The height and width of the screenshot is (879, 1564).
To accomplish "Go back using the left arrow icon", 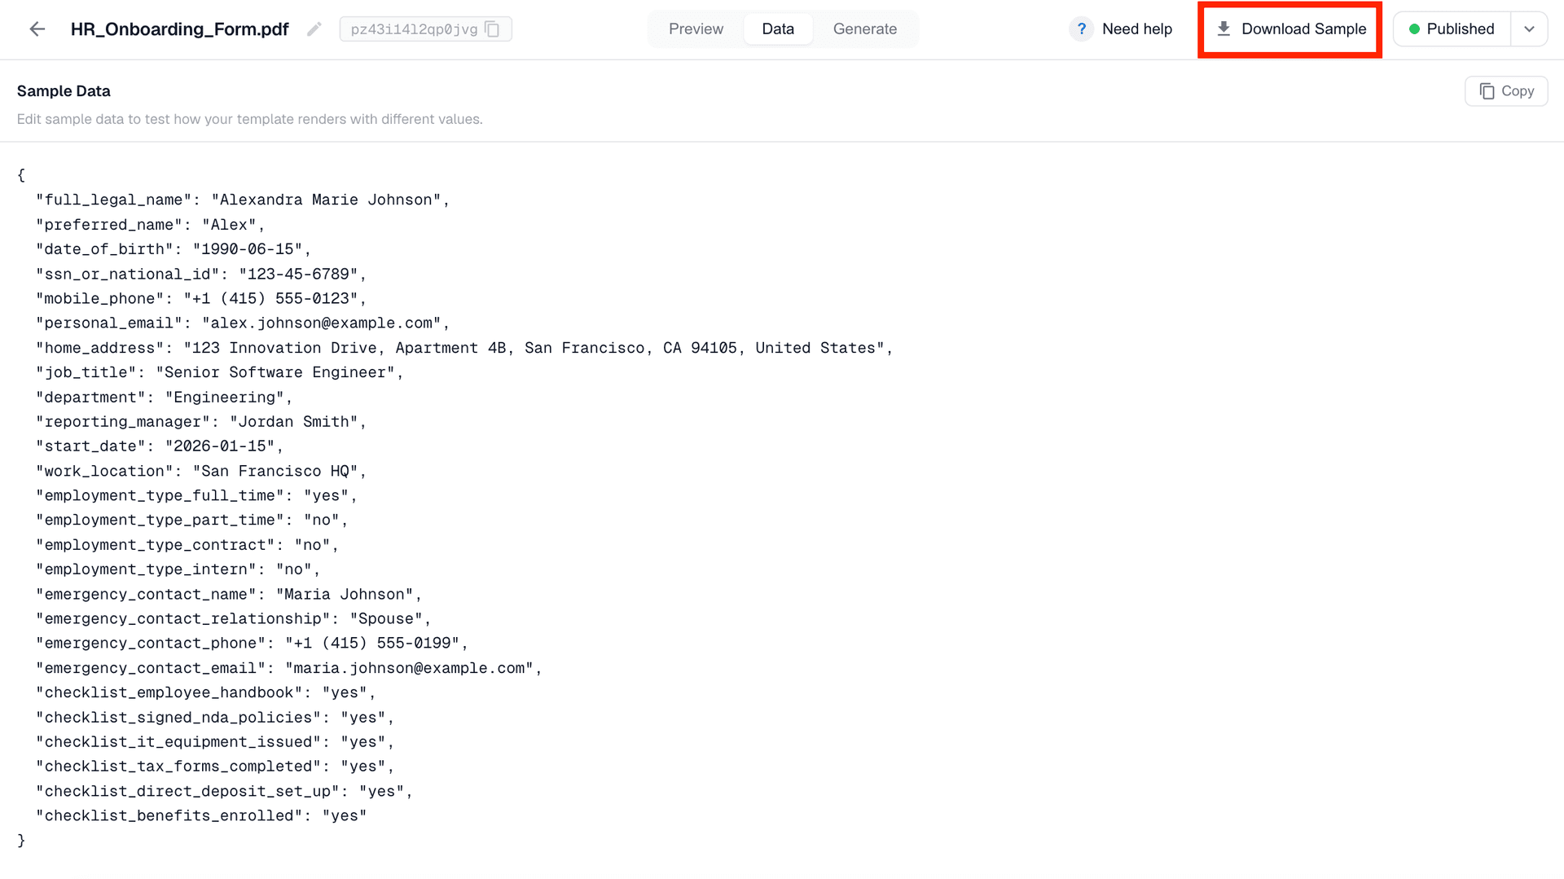I will [x=37, y=29].
